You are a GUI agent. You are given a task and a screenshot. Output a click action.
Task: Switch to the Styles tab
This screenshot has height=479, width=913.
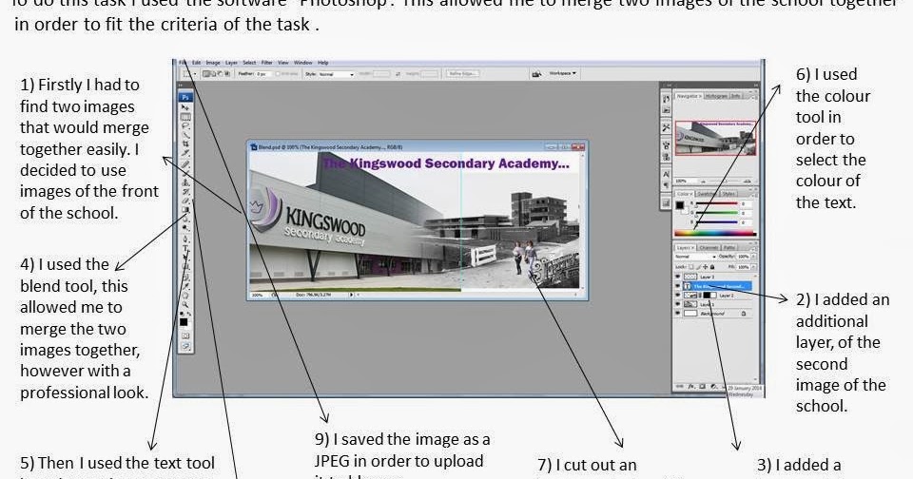(728, 194)
